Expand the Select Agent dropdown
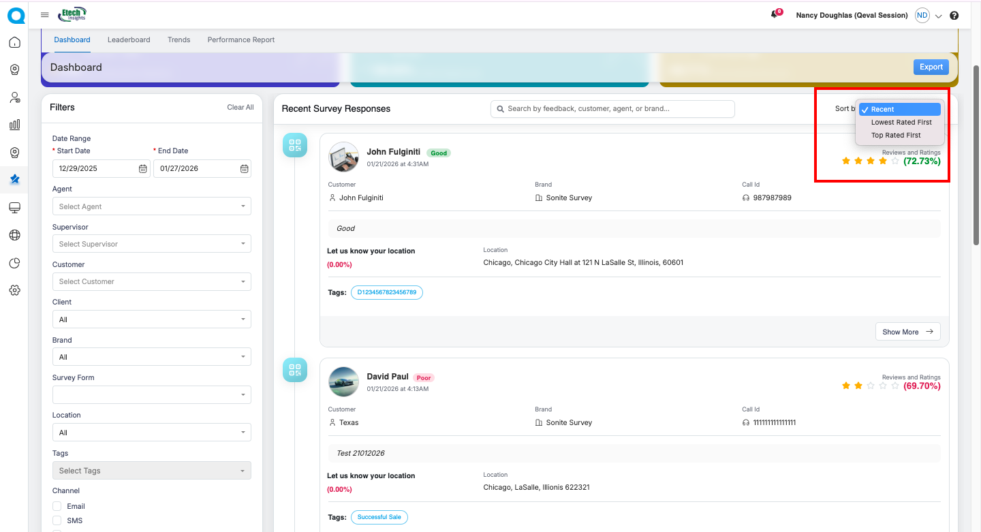981x532 pixels. coord(151,206)
